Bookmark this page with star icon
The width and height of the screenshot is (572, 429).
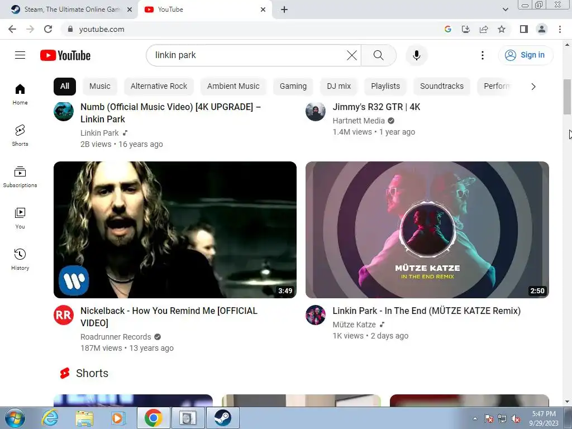[x=502, y=29]
